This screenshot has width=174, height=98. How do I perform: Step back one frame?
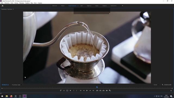pos(84,91)
